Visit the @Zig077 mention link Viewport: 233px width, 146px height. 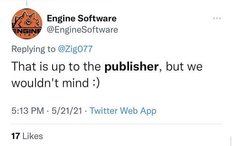pos(75,49)
